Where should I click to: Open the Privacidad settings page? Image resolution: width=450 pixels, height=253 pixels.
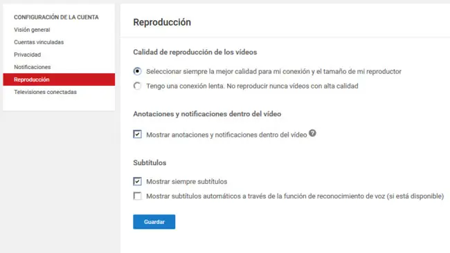[27, 55]
